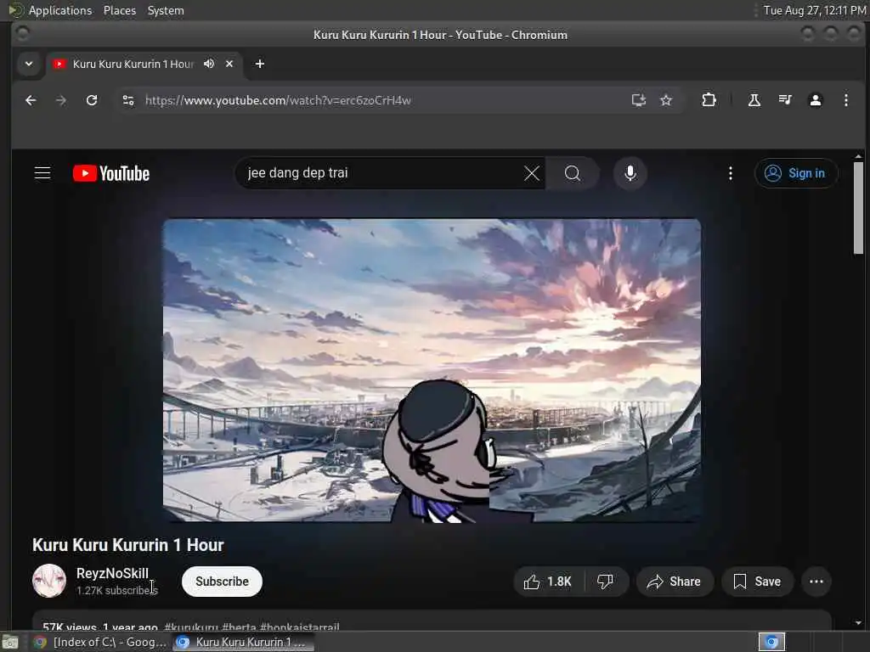Run search with the magnifier button
This screenshot has width=870, height=652.
[x=573, y=173]
